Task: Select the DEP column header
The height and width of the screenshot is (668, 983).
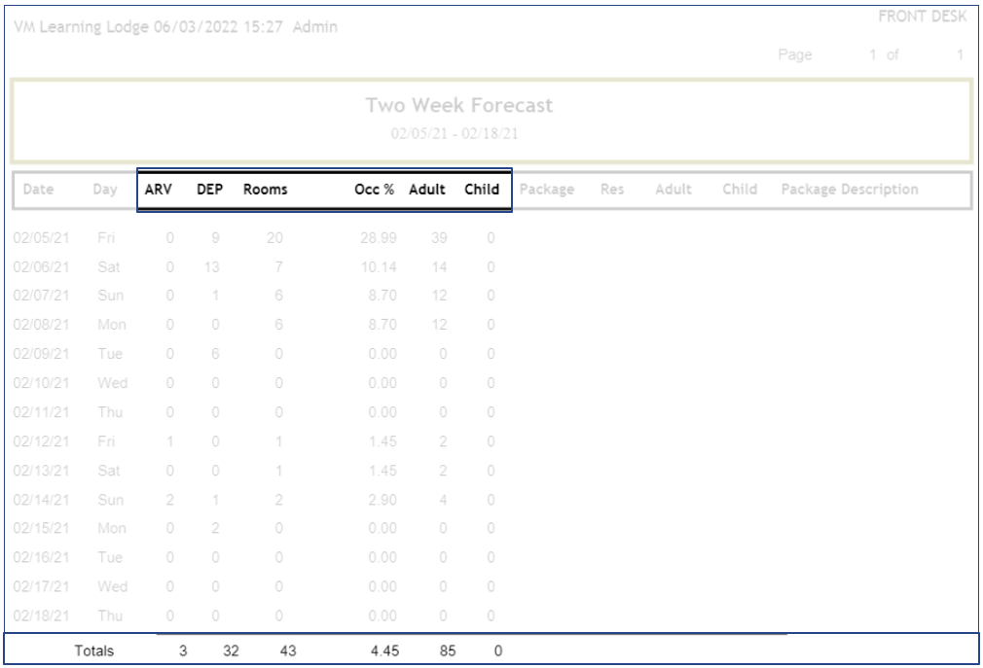Action: [210, 190]
